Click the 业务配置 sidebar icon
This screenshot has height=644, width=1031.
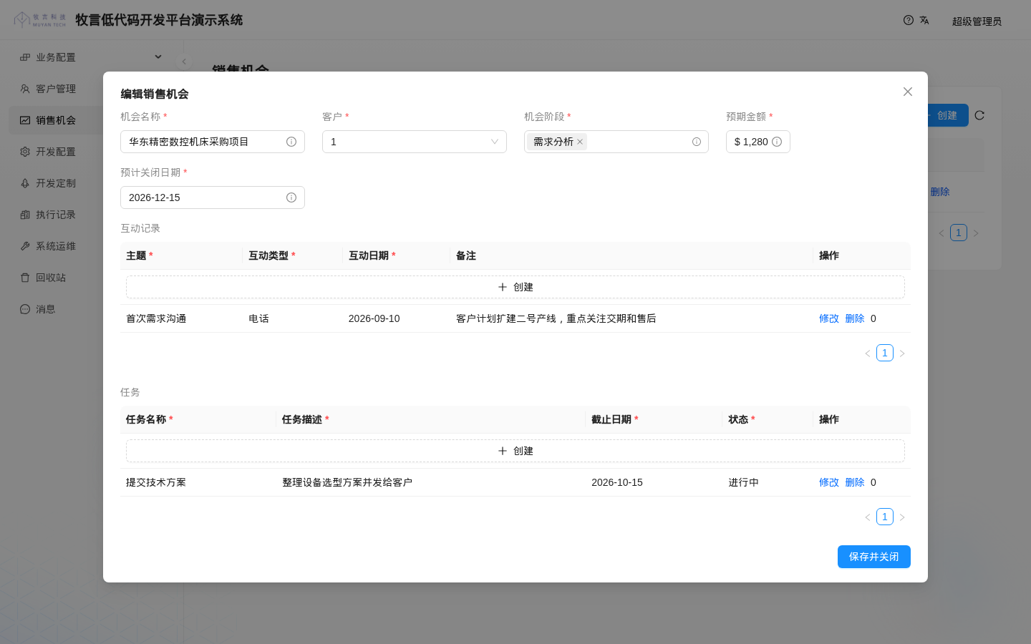coord(25,57)
